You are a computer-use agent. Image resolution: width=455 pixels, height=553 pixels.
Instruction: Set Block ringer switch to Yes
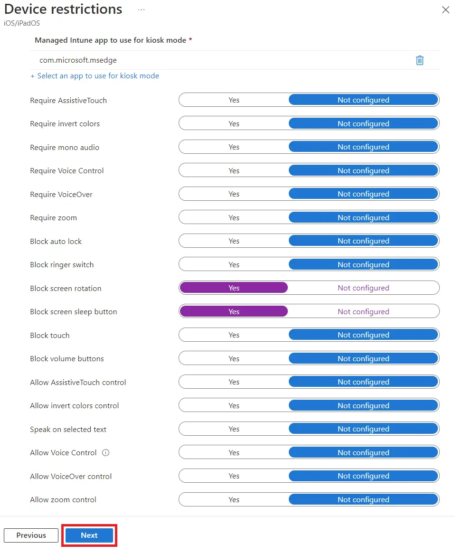[x=234, y=265]
